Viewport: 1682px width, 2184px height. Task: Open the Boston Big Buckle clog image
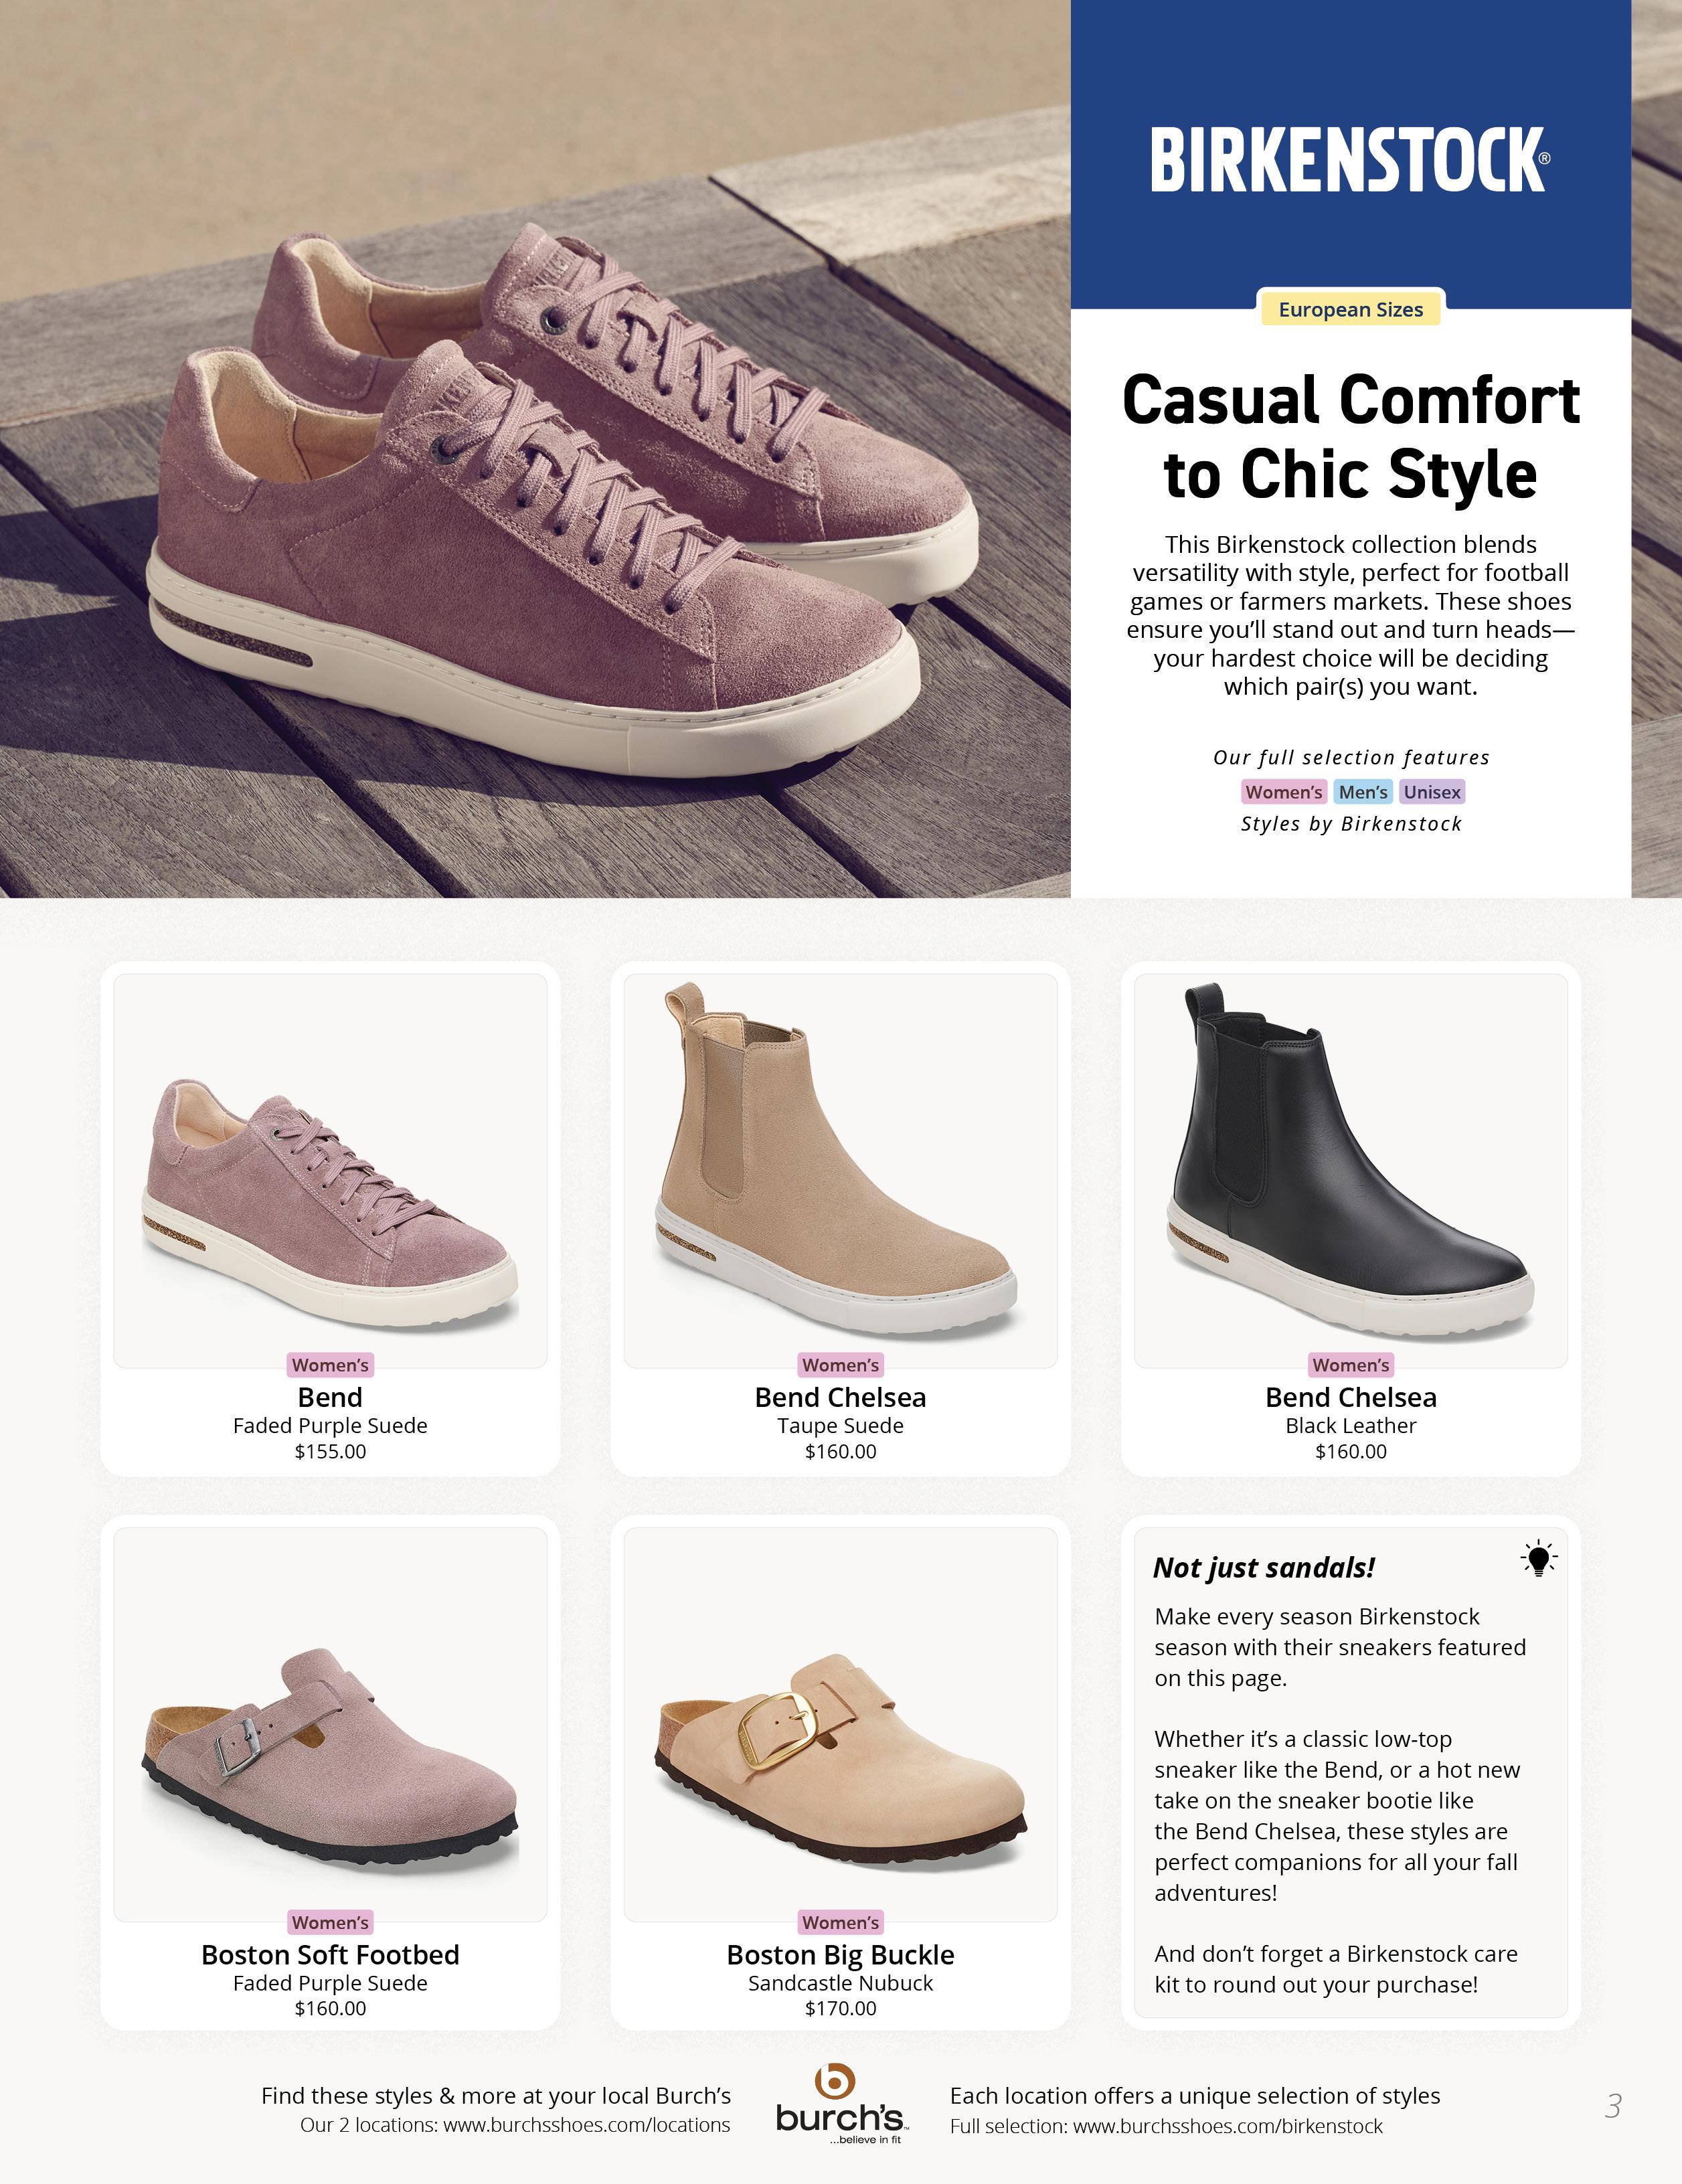[840, 1724]
